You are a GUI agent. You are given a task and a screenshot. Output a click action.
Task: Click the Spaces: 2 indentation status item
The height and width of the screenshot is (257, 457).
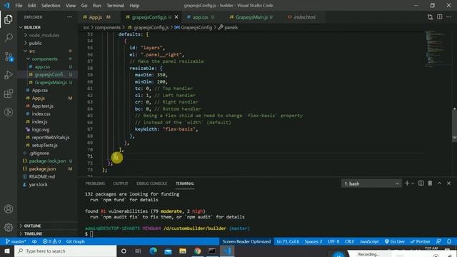pos(313,241)
